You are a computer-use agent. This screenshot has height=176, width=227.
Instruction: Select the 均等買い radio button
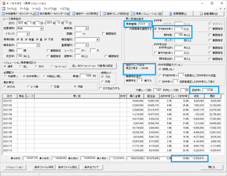pyautogui.click(x=5, y=76)
